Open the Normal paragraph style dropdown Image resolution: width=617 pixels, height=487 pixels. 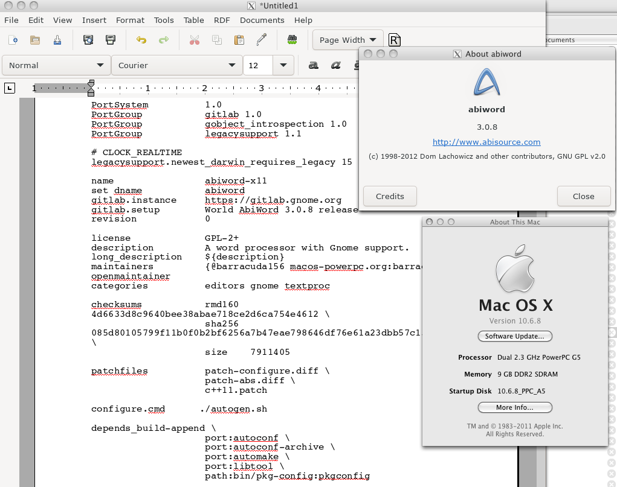click(56, 65)
